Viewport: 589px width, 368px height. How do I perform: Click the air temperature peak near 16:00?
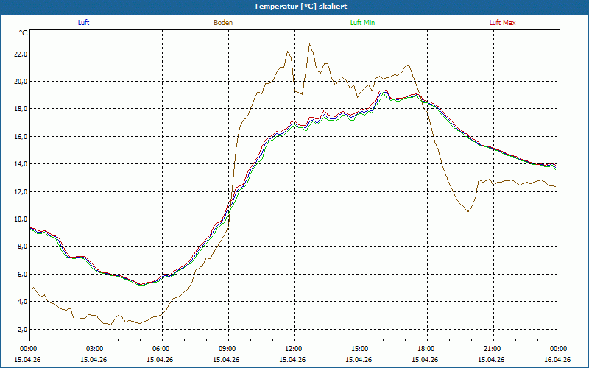[x=384, y=91]
